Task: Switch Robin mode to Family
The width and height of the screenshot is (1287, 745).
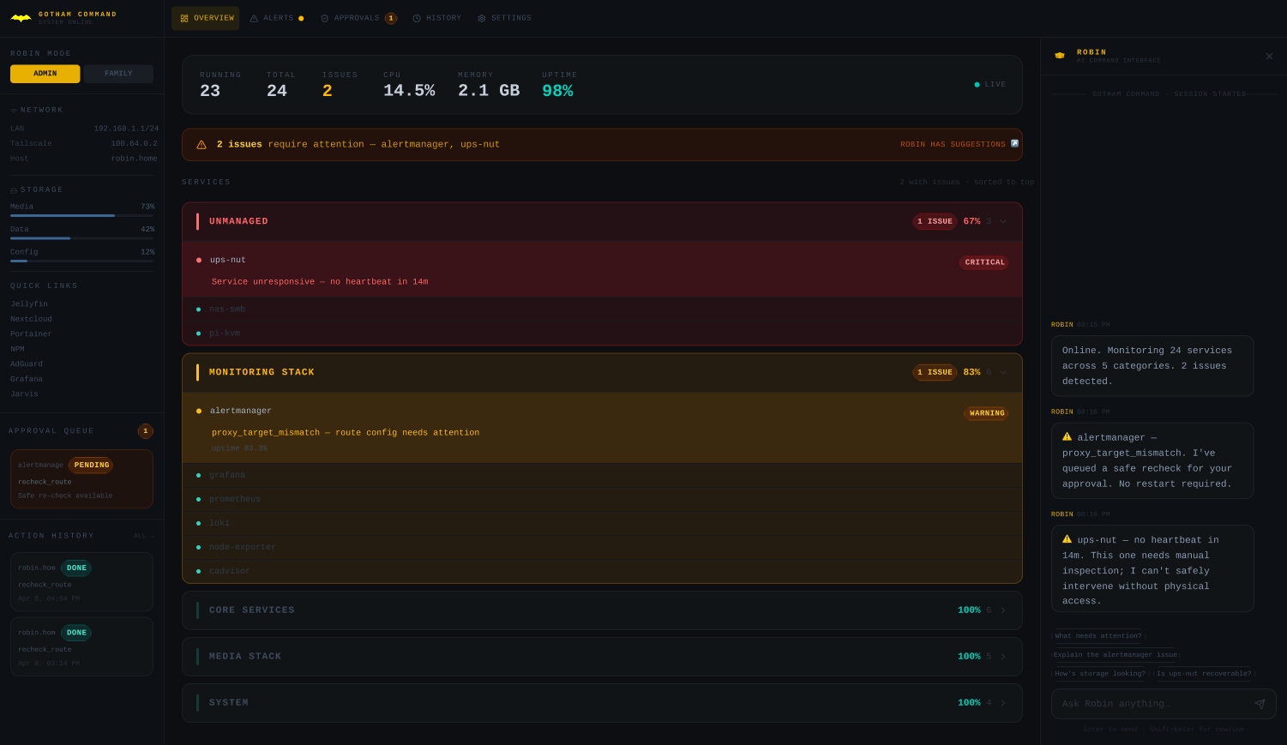Action: (x=118, y=74)
